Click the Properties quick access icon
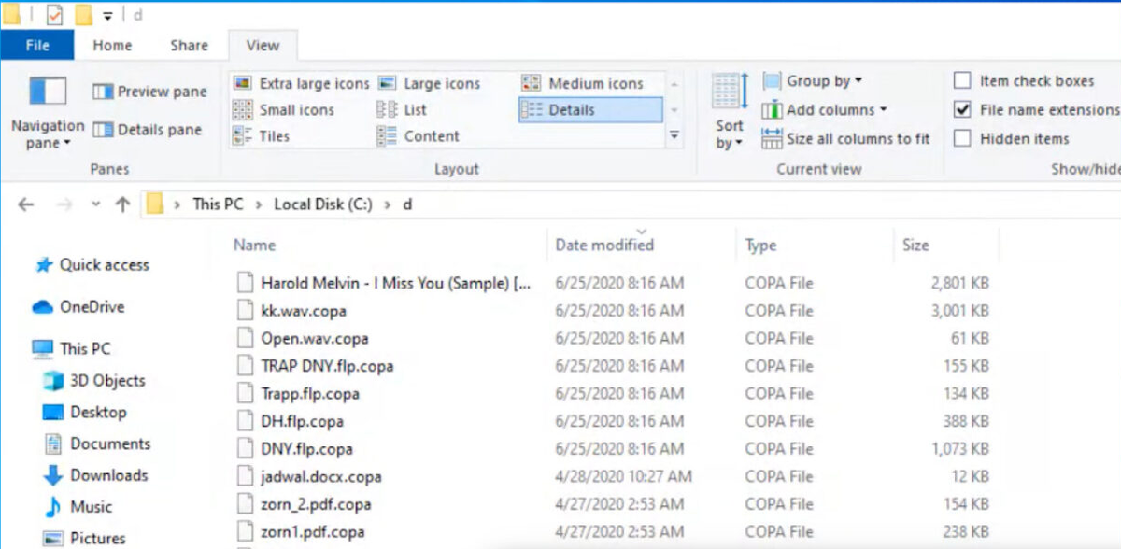Viewport: 1121px width, 549px height. point(55,15)
